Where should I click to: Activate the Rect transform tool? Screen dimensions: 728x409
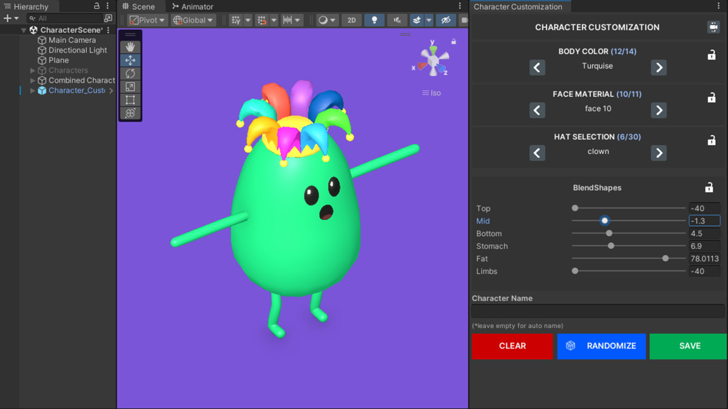pos(130,99)
